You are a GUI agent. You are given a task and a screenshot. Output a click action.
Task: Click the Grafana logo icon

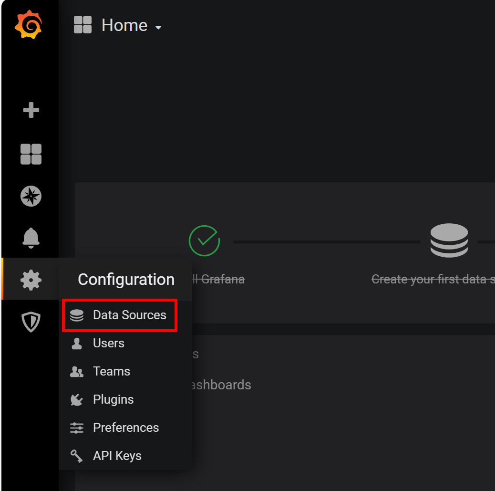tap(29, 24)
